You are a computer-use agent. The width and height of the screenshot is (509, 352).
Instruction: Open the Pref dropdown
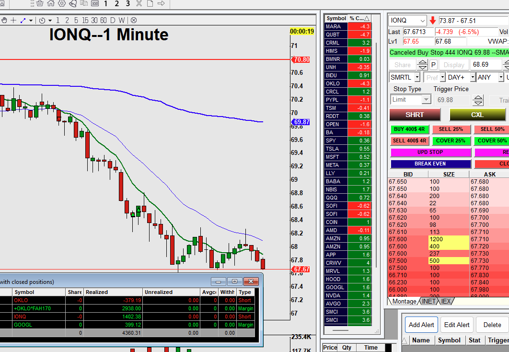pos(442,78)
